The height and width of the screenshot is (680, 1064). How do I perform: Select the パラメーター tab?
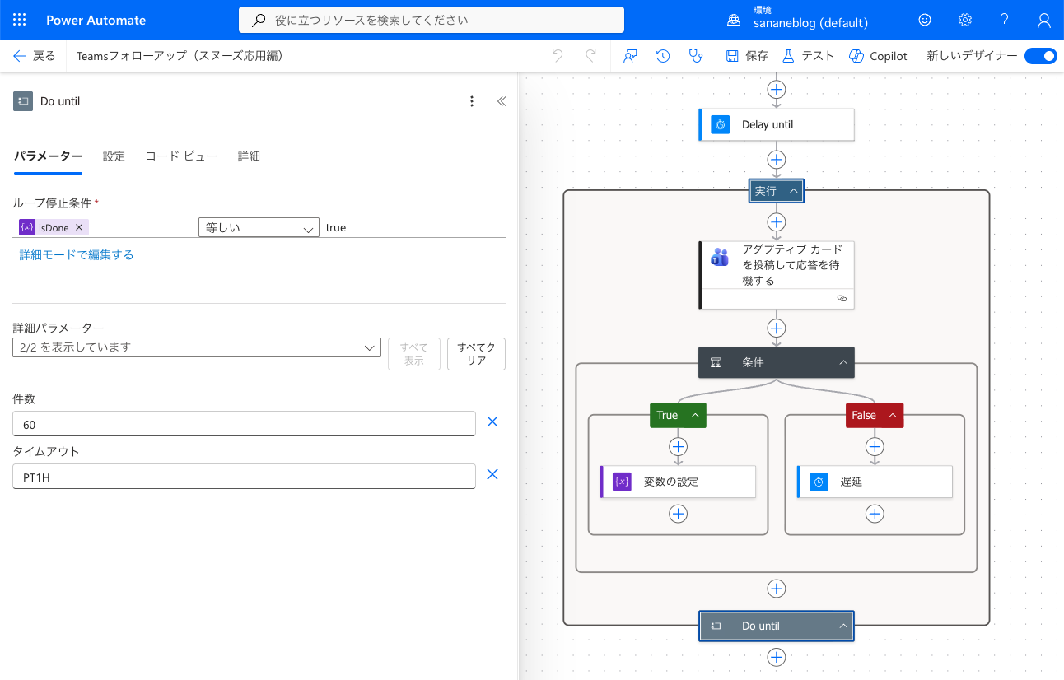pyautogui.click(x=48, y=156)
